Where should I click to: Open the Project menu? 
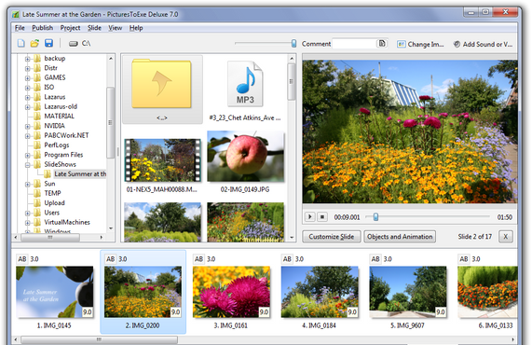(70, 28)
